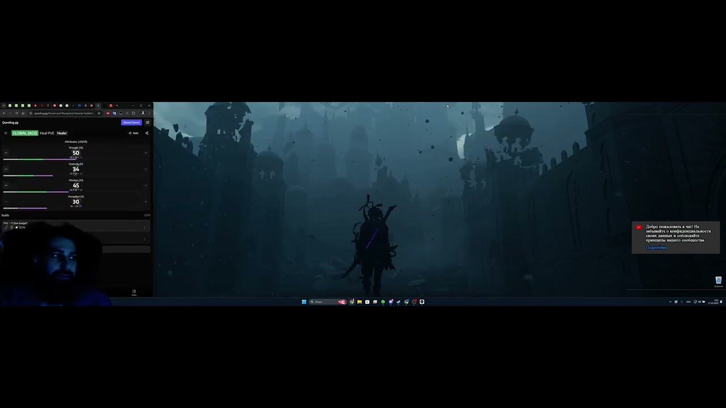Open Microsoft Store from the taskbar
This screenshot has height=408, width=726.
(368, 302)
